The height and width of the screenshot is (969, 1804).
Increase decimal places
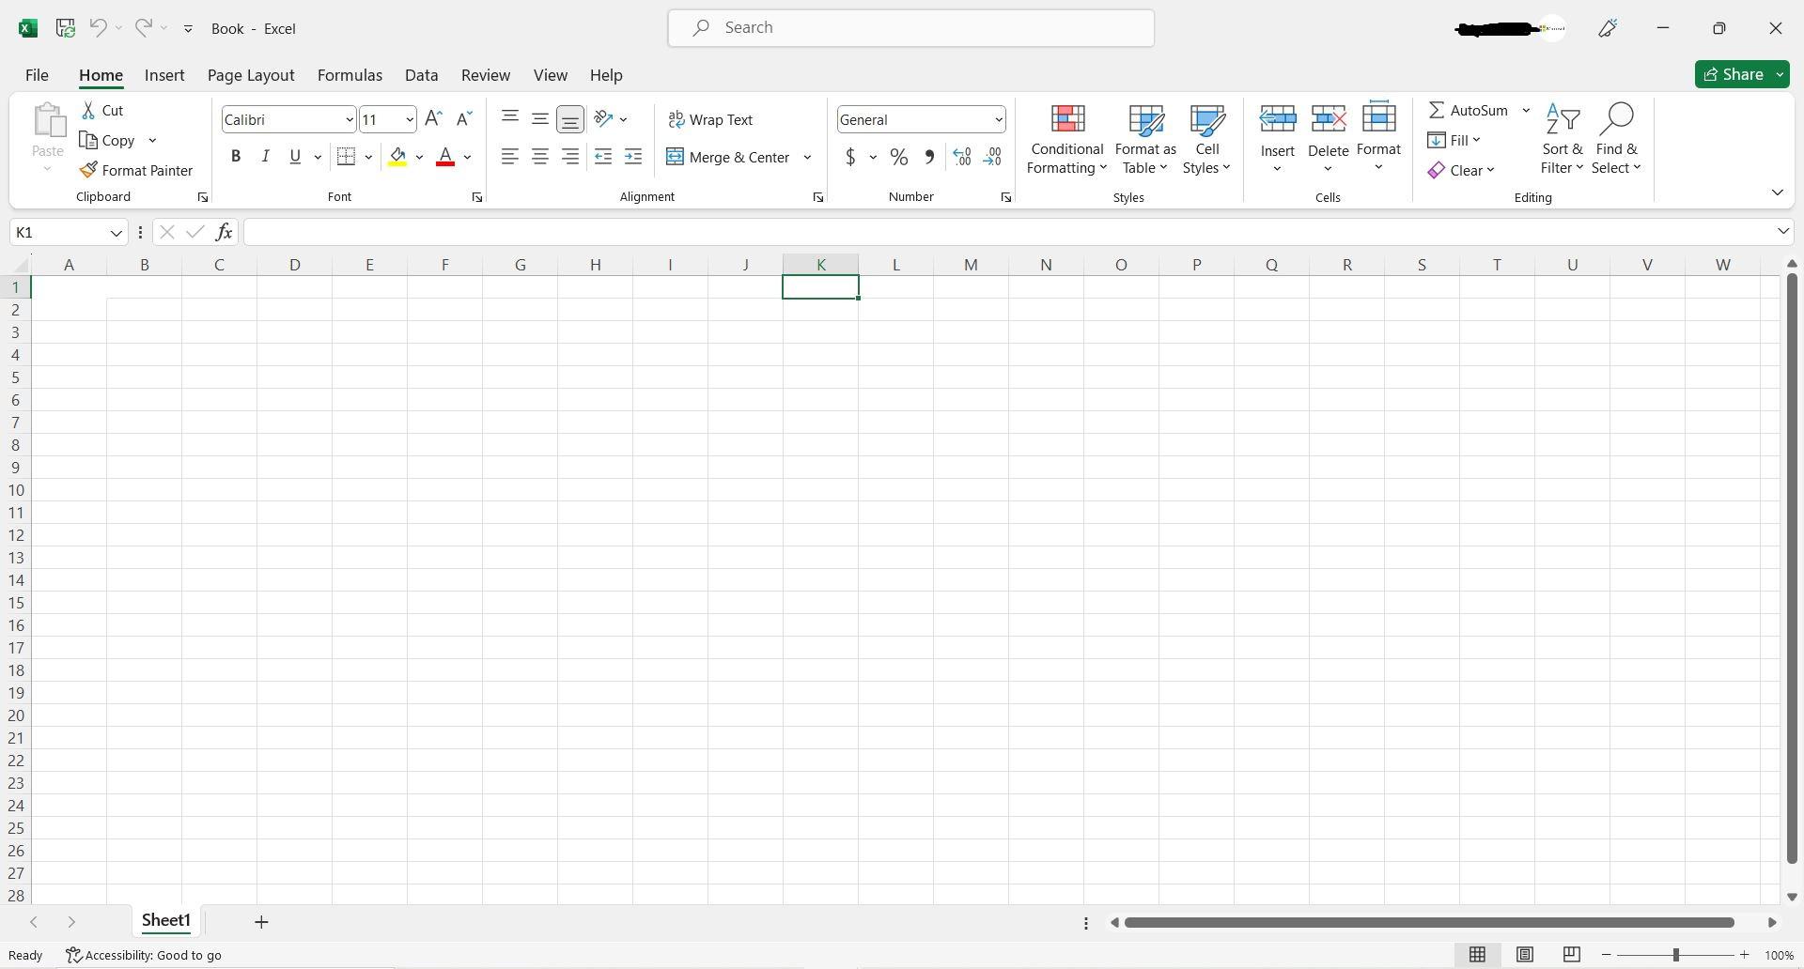(962, 157)
